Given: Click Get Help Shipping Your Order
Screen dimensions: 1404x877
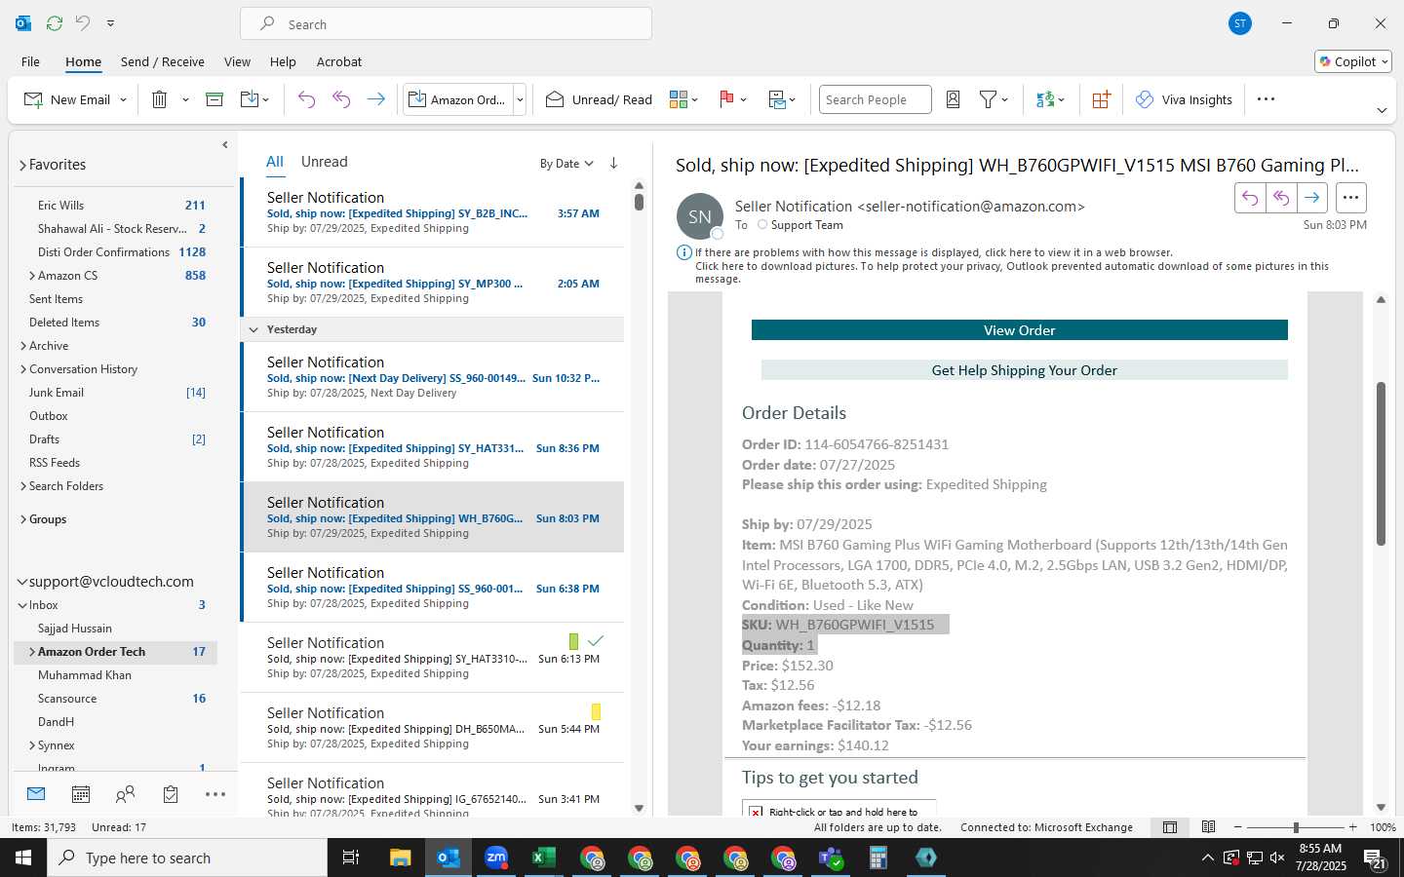Looking at the screenshot, I should coord(1024,370).
